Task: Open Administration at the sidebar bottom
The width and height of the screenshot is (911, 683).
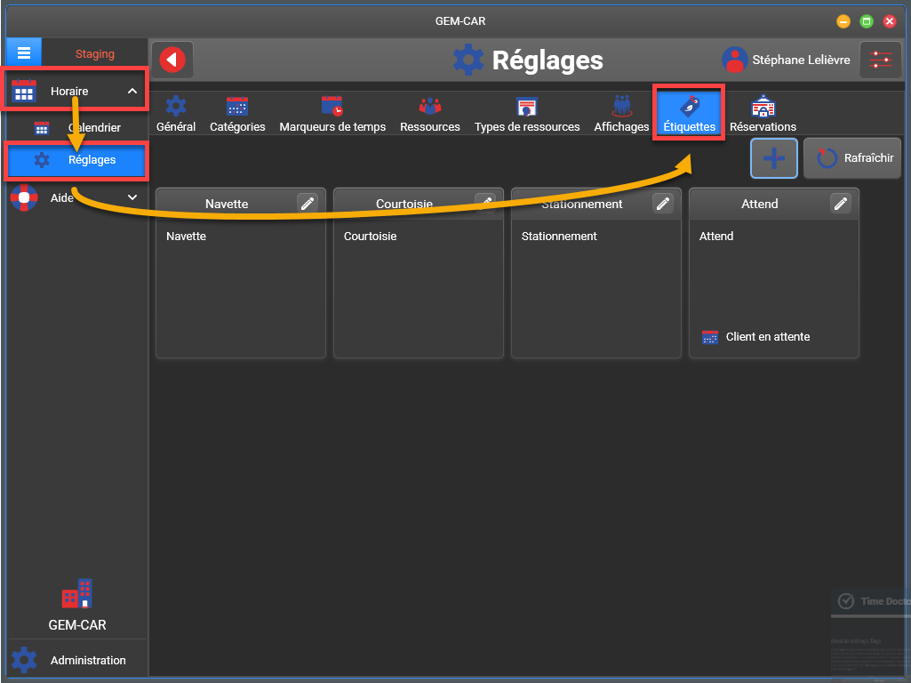Action: 76,661
